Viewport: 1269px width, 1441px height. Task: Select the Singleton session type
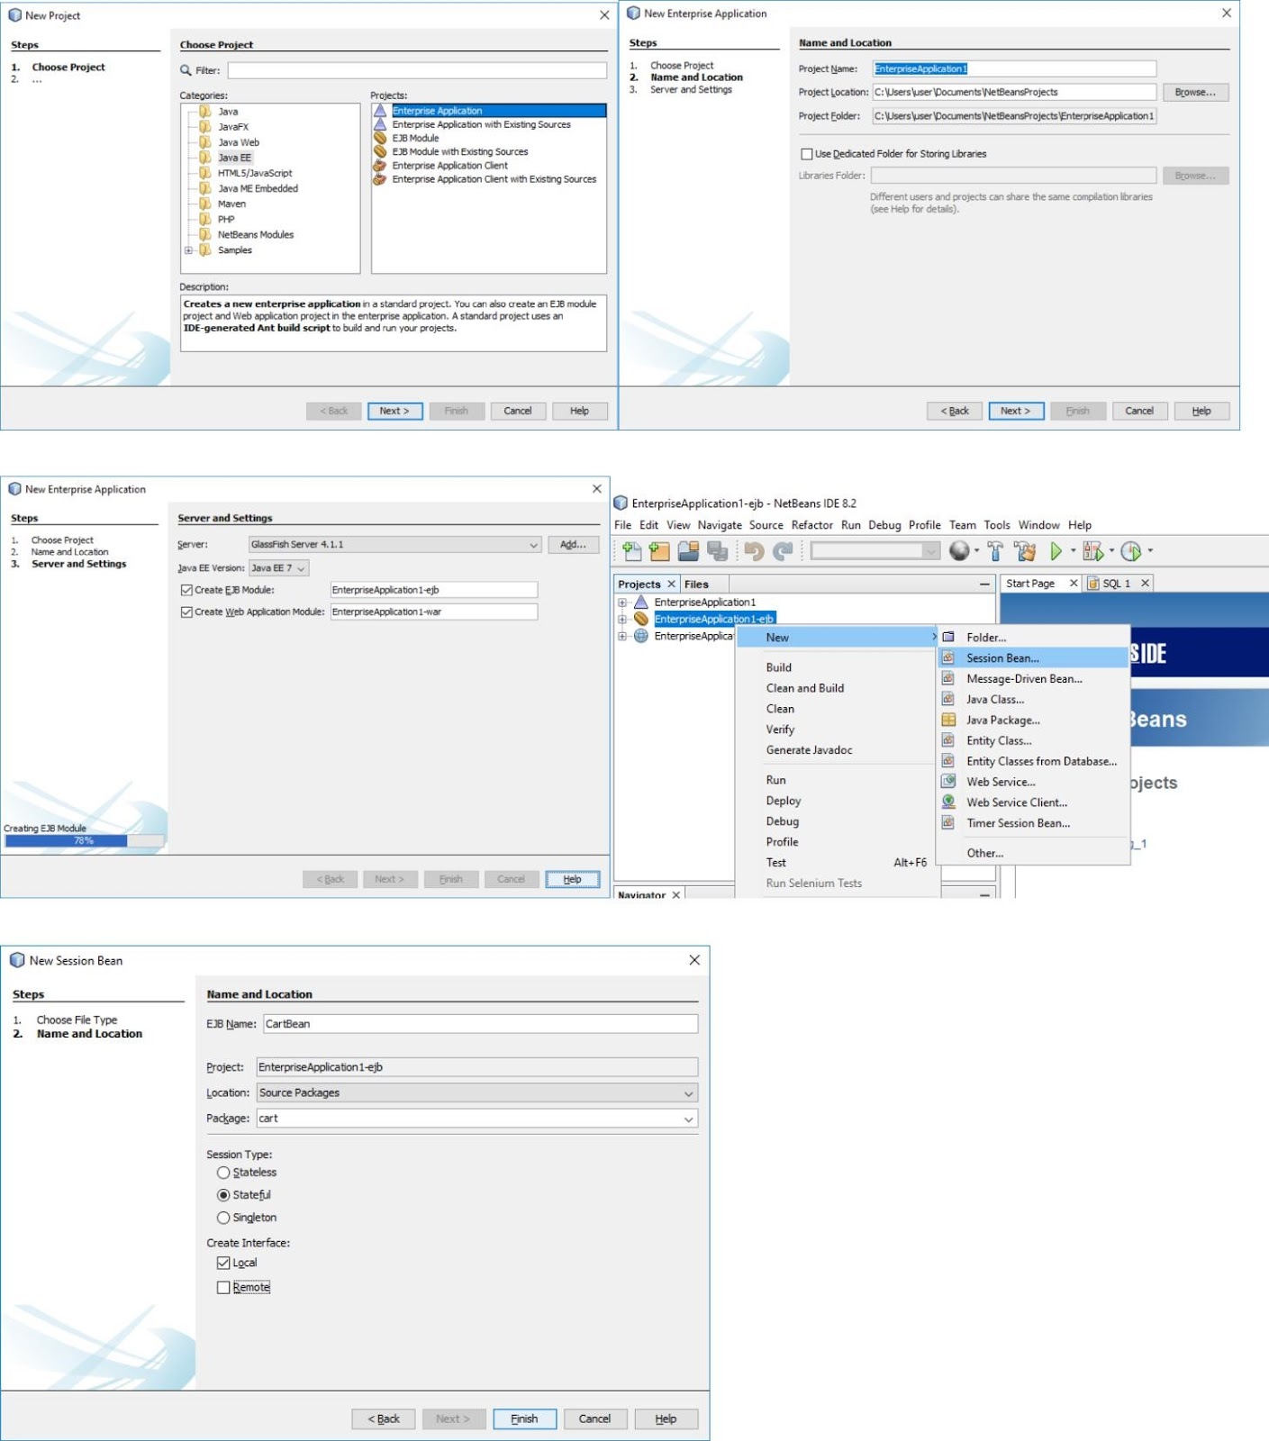point(223,1218)
